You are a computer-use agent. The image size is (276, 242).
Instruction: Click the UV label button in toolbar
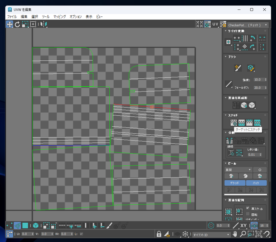pos(215,24)
